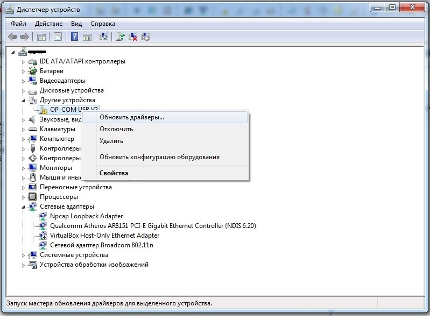Select the OP-COM USB V2 label
The image size is (430, 321).
point(74,110)
